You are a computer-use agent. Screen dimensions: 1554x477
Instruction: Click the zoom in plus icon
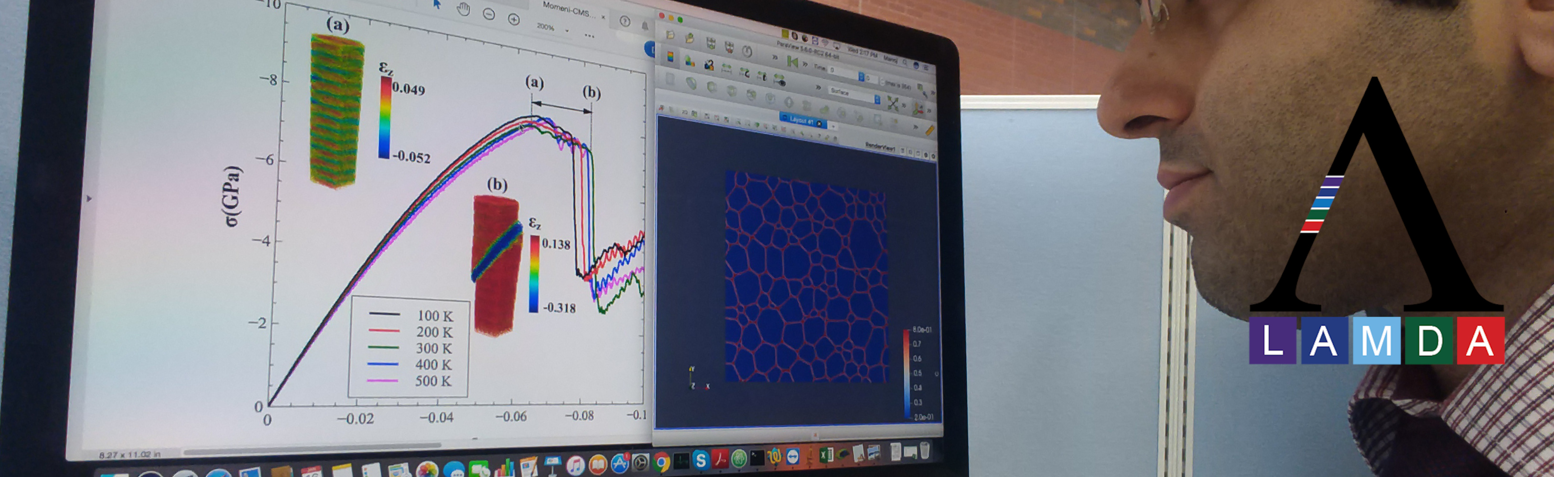513,20
